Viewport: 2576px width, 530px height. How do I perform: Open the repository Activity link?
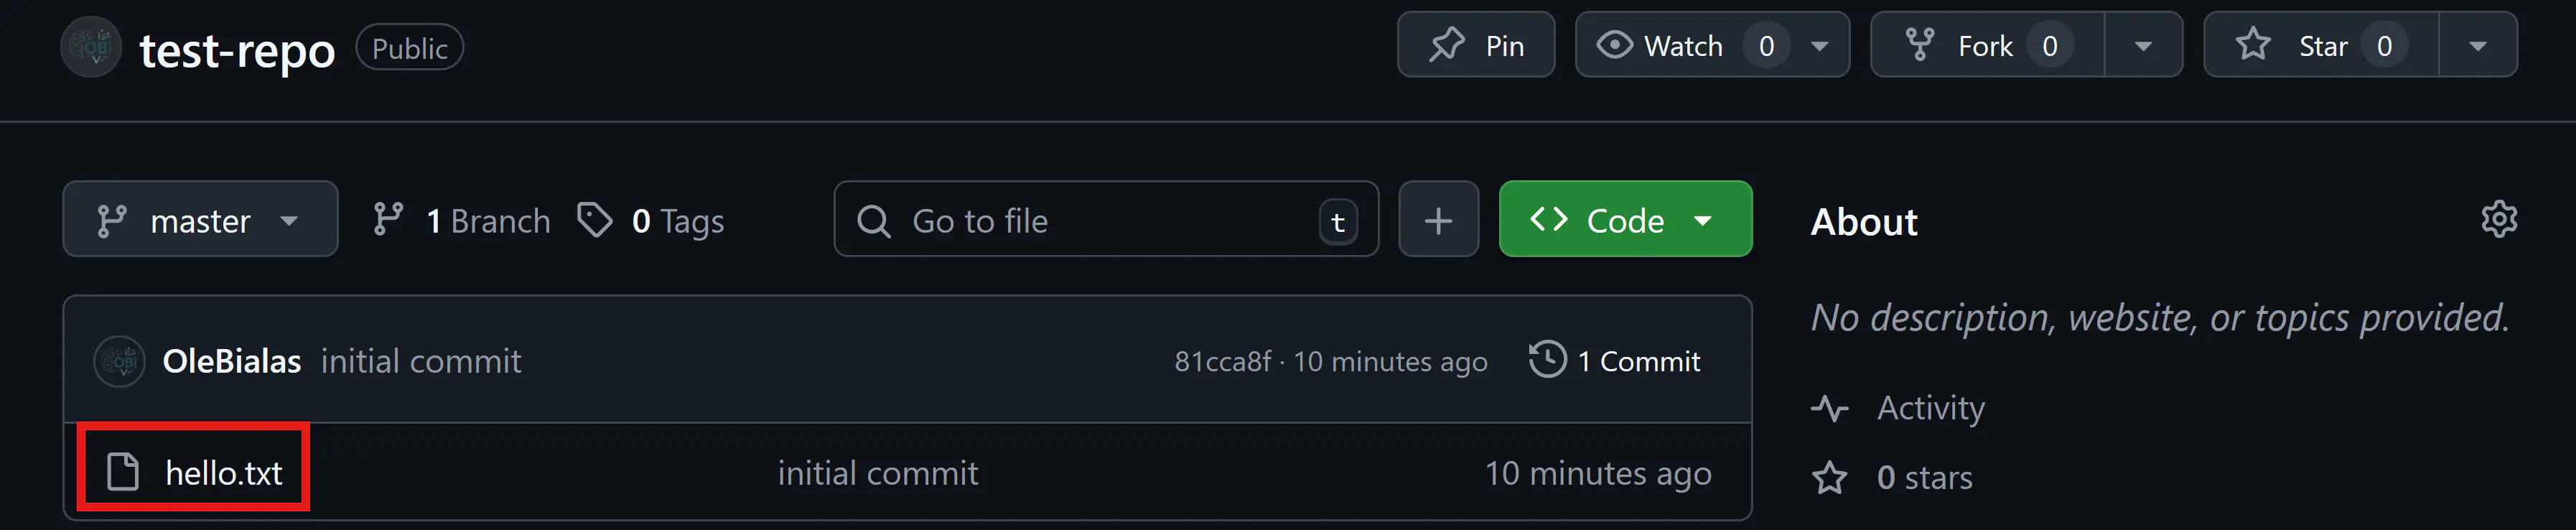1930,408
